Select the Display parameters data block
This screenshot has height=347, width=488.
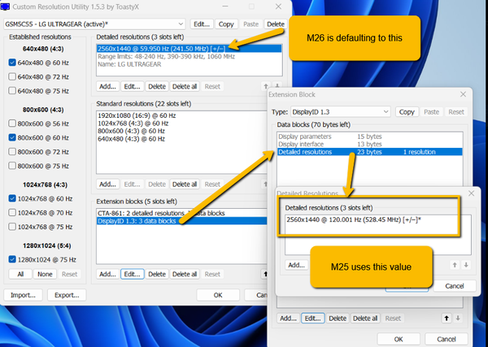coord(370,137)
